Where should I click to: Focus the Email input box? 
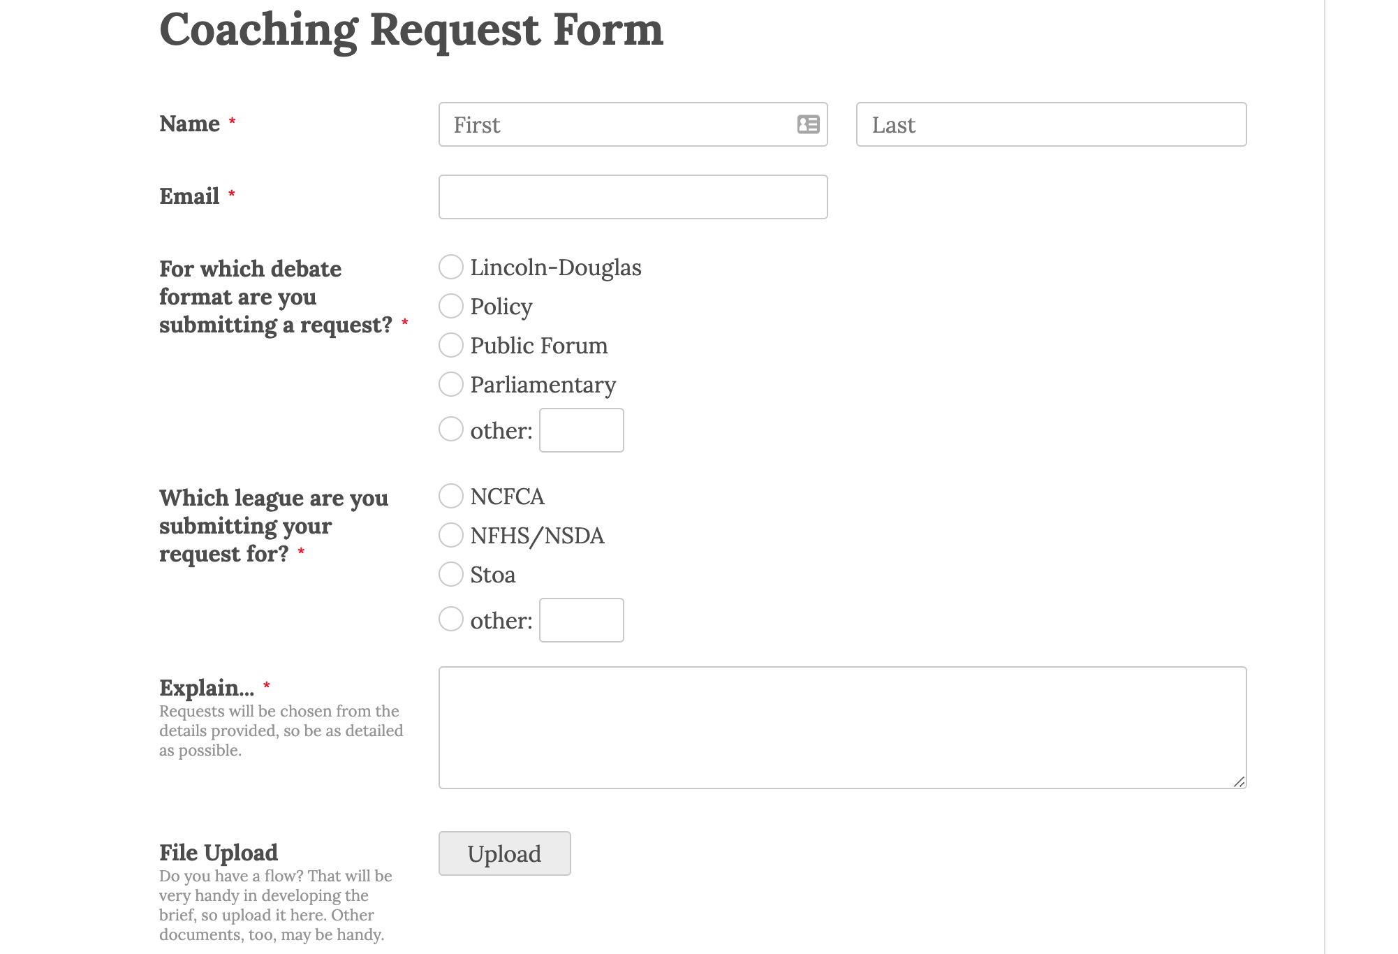[633, 197]
